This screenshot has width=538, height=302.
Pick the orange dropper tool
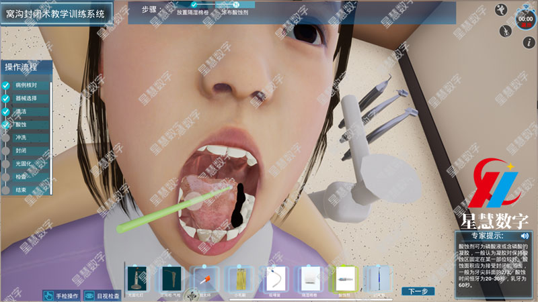[205, 279]
